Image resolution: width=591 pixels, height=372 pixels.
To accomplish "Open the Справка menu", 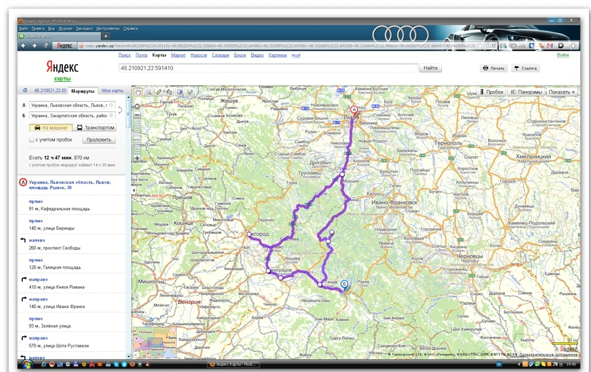I will point(131,29).
